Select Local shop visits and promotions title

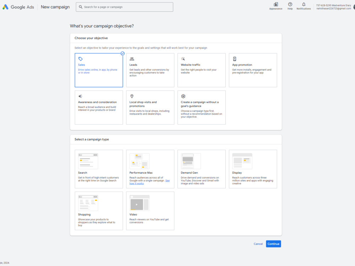(x=143, y=104)
